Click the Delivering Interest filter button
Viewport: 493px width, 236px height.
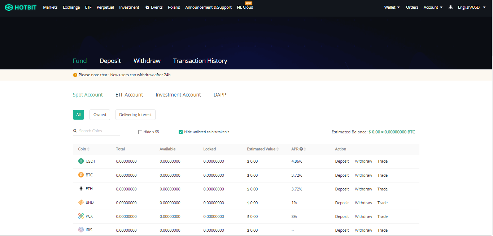[x=135, y=115]
